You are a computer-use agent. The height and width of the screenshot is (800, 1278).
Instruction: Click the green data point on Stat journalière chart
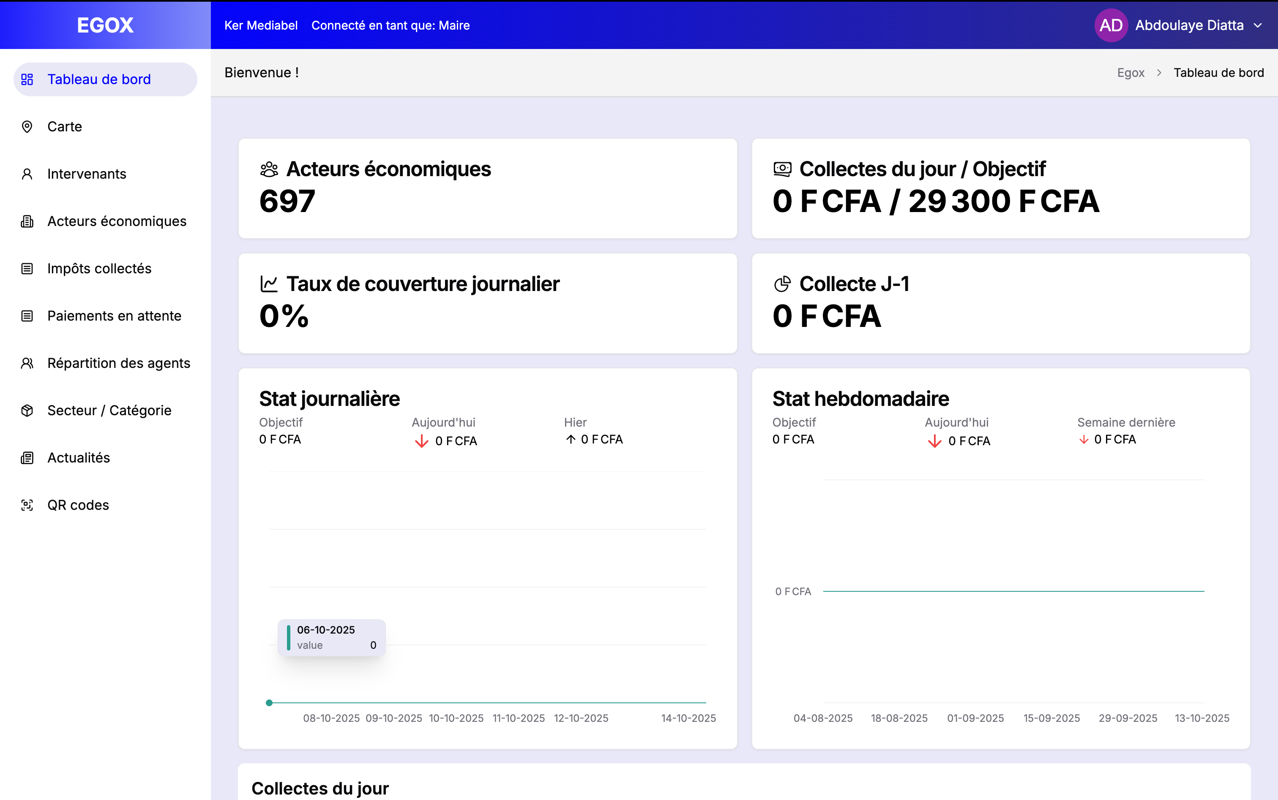point(269,703)
